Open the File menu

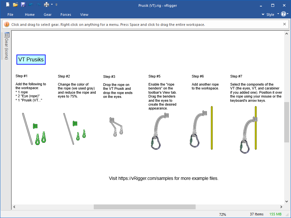click(x=10, y=15)
